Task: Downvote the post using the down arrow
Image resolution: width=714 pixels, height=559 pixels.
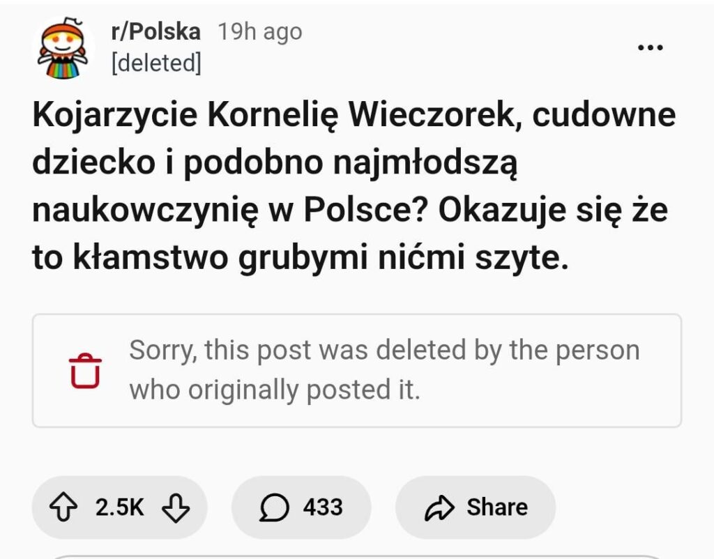Action: [x=176, y=508]
